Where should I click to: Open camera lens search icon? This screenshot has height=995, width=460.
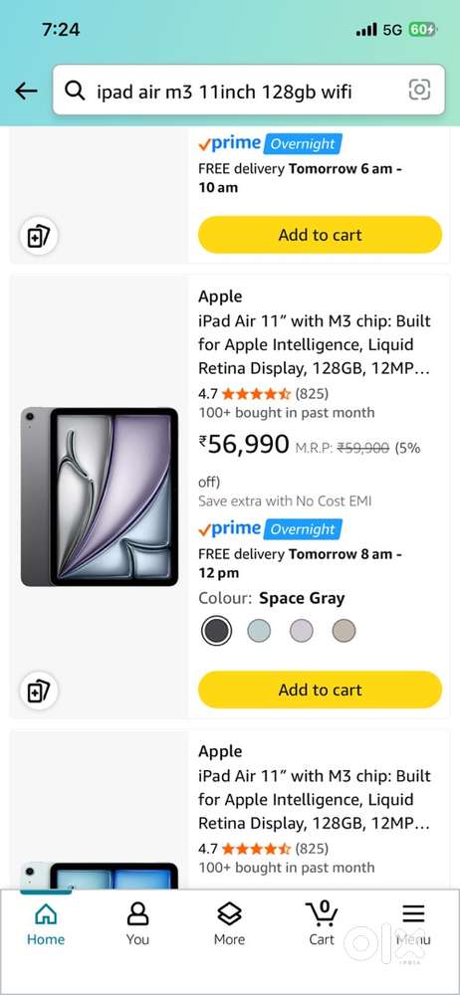point(419,91)
